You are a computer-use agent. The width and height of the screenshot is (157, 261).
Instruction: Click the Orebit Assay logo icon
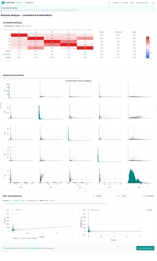(x=3, y=3)
